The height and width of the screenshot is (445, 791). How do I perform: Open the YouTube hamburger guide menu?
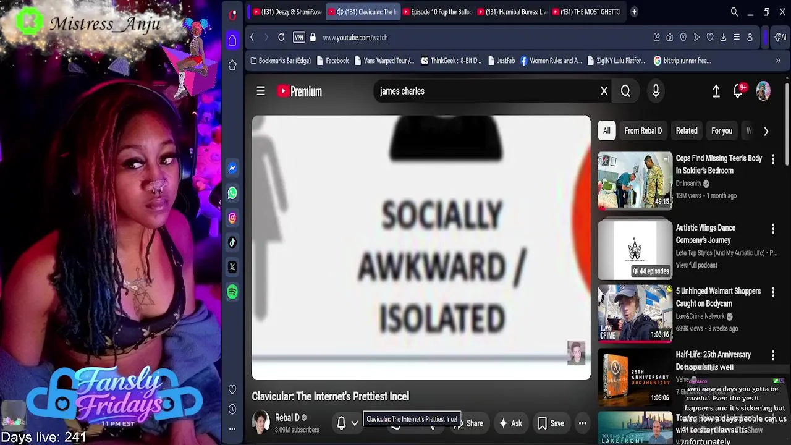pos(261,91)
